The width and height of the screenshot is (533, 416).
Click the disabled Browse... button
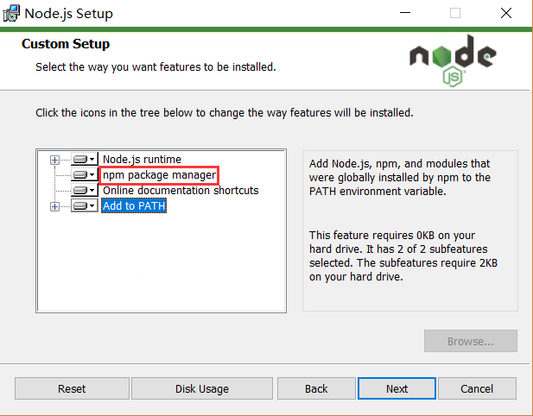point(471,341)
